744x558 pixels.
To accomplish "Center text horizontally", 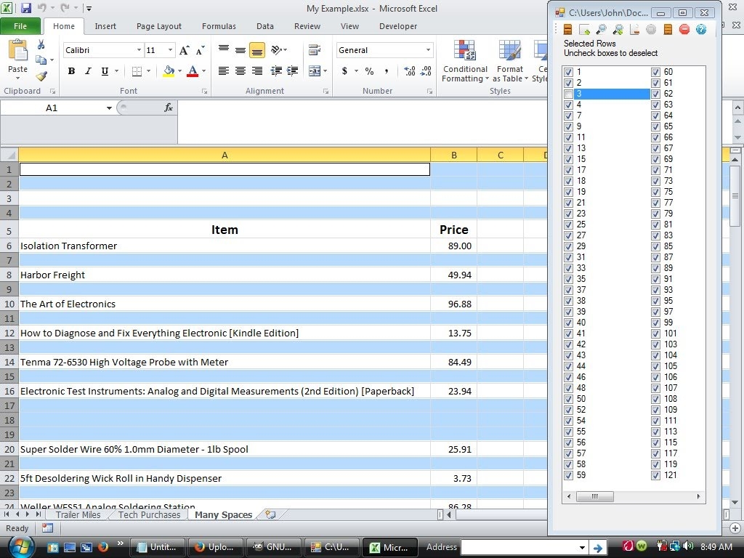I will click(240, 71).
